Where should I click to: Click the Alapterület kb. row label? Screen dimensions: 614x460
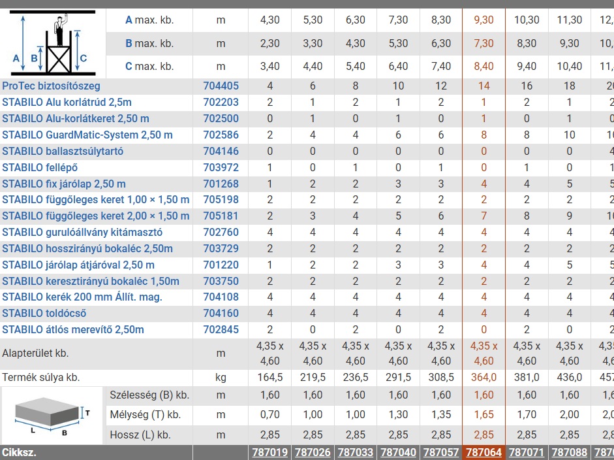pyautogui.click(x=35, y=353)
